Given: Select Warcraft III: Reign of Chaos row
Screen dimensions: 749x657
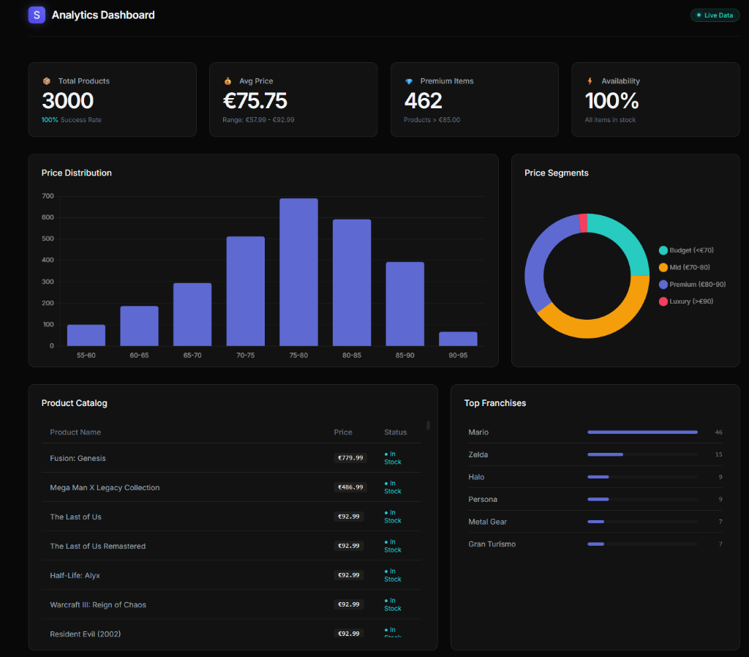Looking at the screenshot, I should click(232, 604).
